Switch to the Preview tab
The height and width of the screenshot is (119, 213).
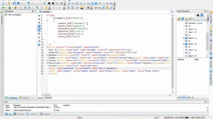48,98
